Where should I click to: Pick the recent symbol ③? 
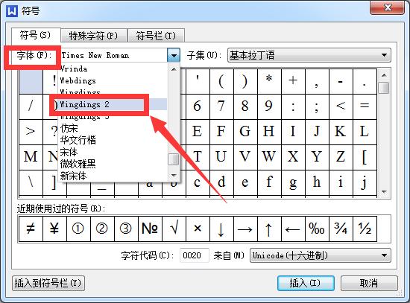(126, 229)
